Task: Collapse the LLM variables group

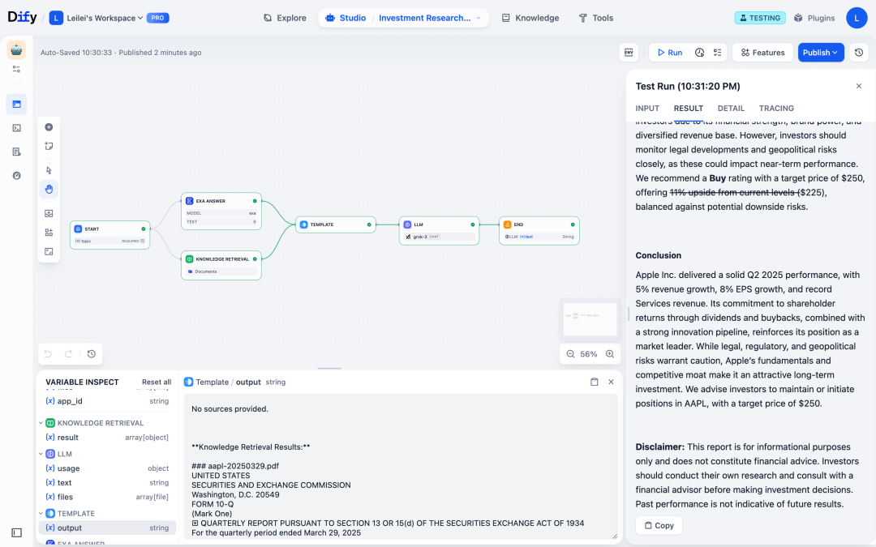Action: tap(41, 454)
